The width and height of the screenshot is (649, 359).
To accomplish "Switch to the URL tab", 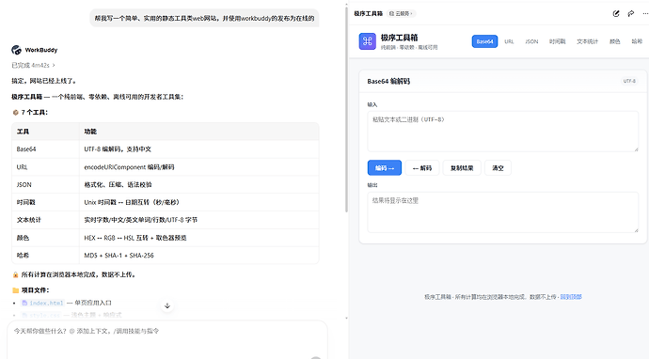I will 509,41.
